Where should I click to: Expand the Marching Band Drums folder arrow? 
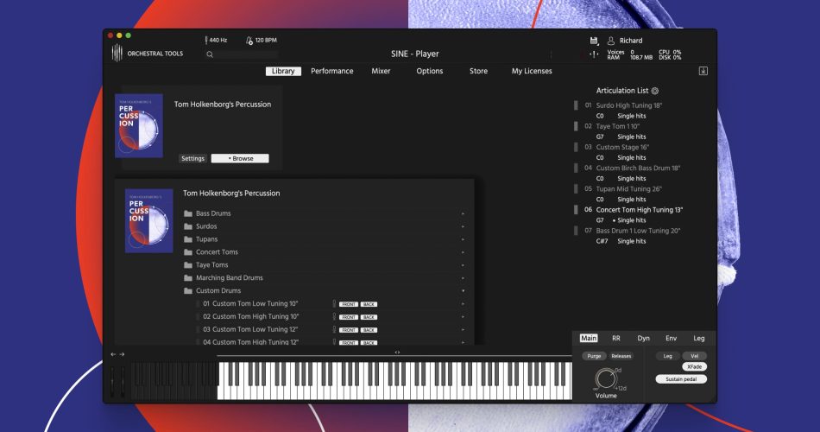[x=463, y=278]
